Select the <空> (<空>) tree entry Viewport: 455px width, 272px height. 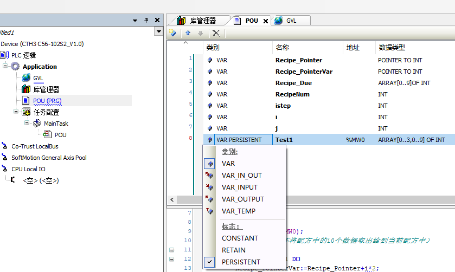[41, 180]
